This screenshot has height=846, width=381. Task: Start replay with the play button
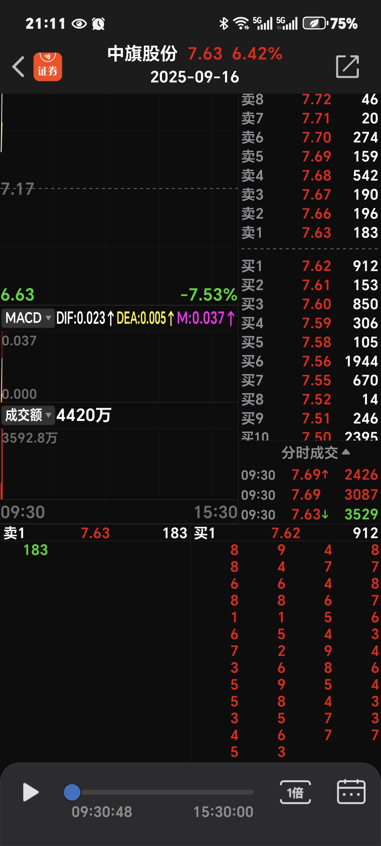point(30,792)
